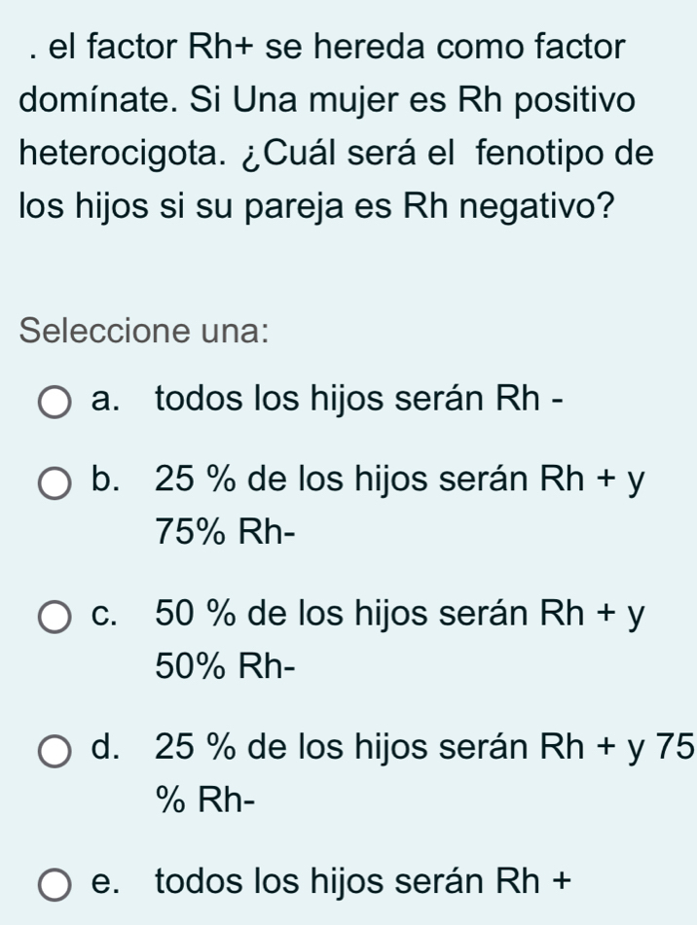
Task: Choose the radio button beside option b
Action: click(55, 480)
